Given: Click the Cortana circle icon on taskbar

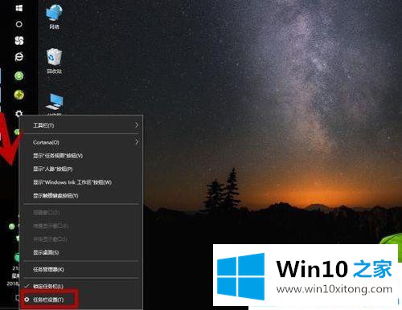Looking at the screenshot, I should (18, 24).
